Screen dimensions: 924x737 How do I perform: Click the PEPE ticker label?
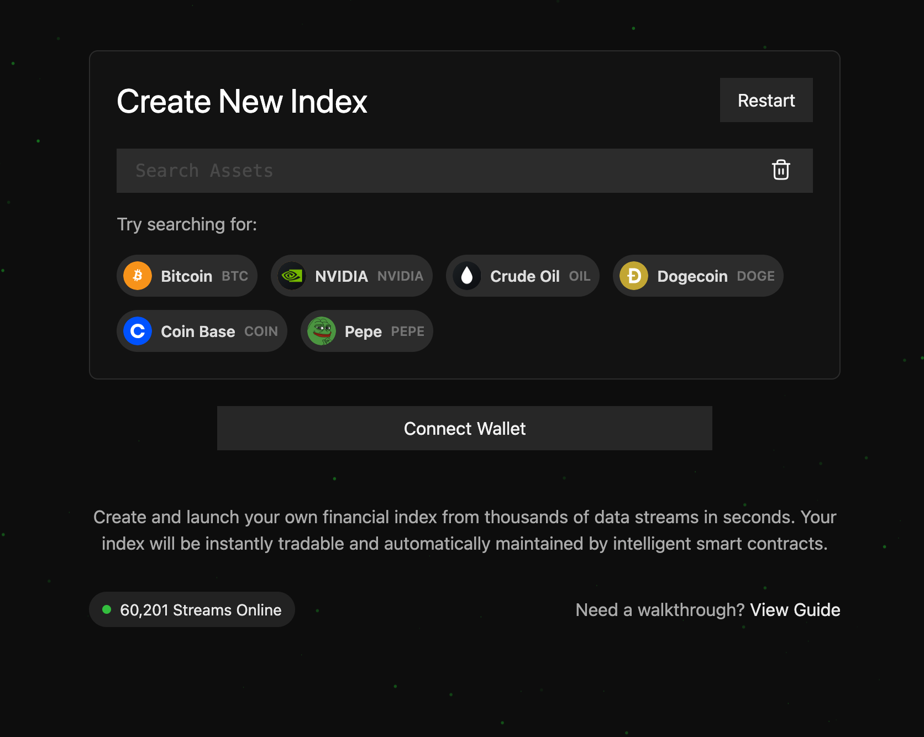pyautogui.click(x=408, y=331)
